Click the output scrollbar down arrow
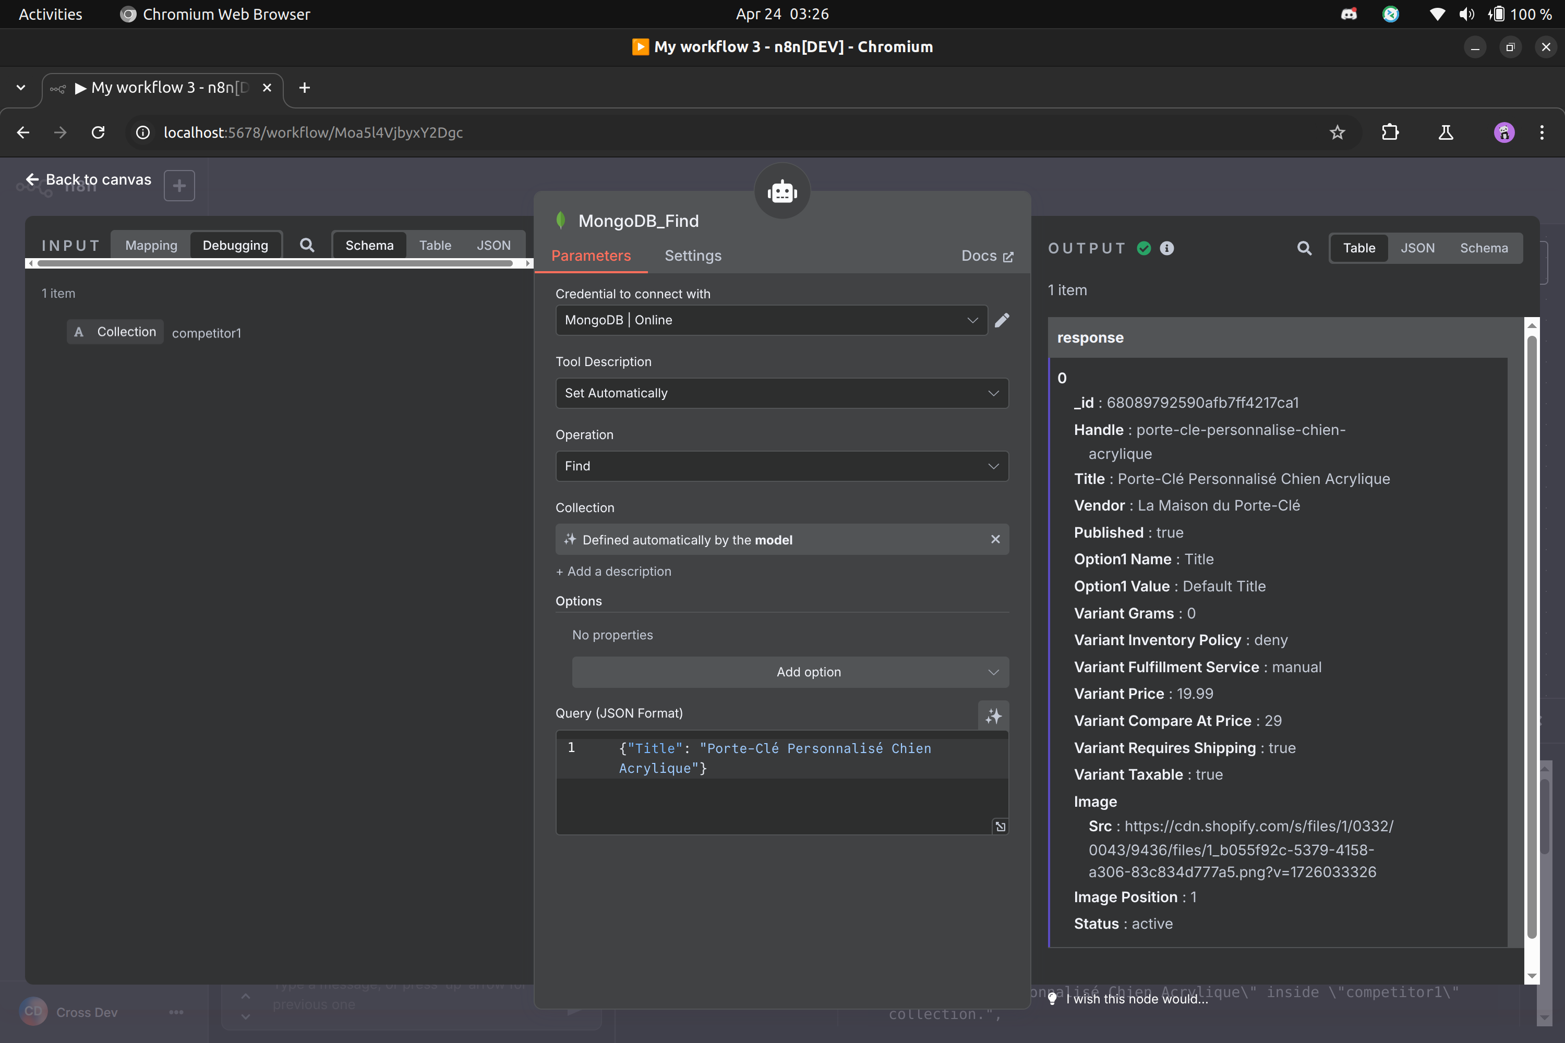The width and height of the screenshot is (1565, 1043). point(1532,976)
